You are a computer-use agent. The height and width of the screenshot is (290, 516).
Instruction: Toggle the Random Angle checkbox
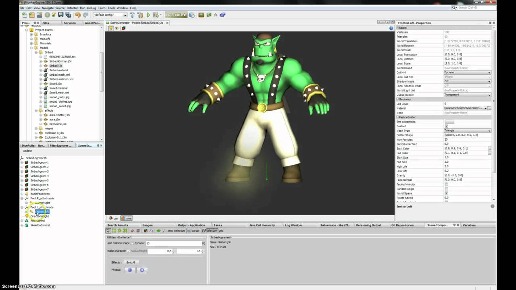[446, 189]
